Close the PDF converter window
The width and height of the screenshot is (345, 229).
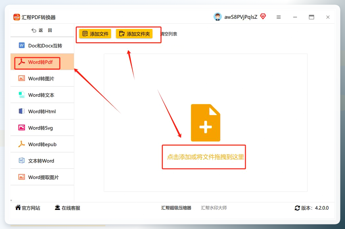click(328, 17)
